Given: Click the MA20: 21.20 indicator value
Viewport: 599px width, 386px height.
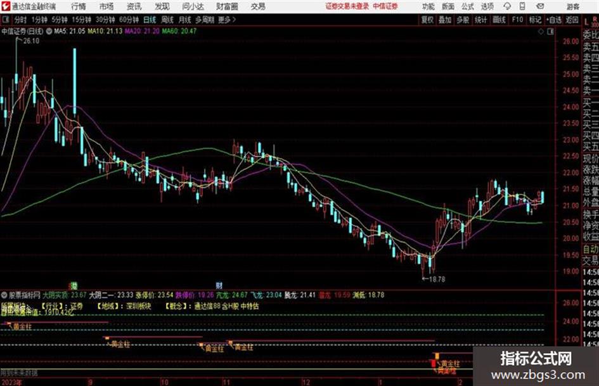Looking at the screenshot, I should [142, 31].
